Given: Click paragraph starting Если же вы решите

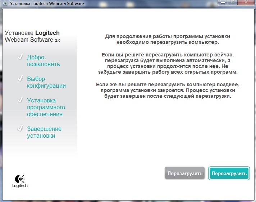Looking at the screenshot, I should pyautogui.click(x=168, y=90).
